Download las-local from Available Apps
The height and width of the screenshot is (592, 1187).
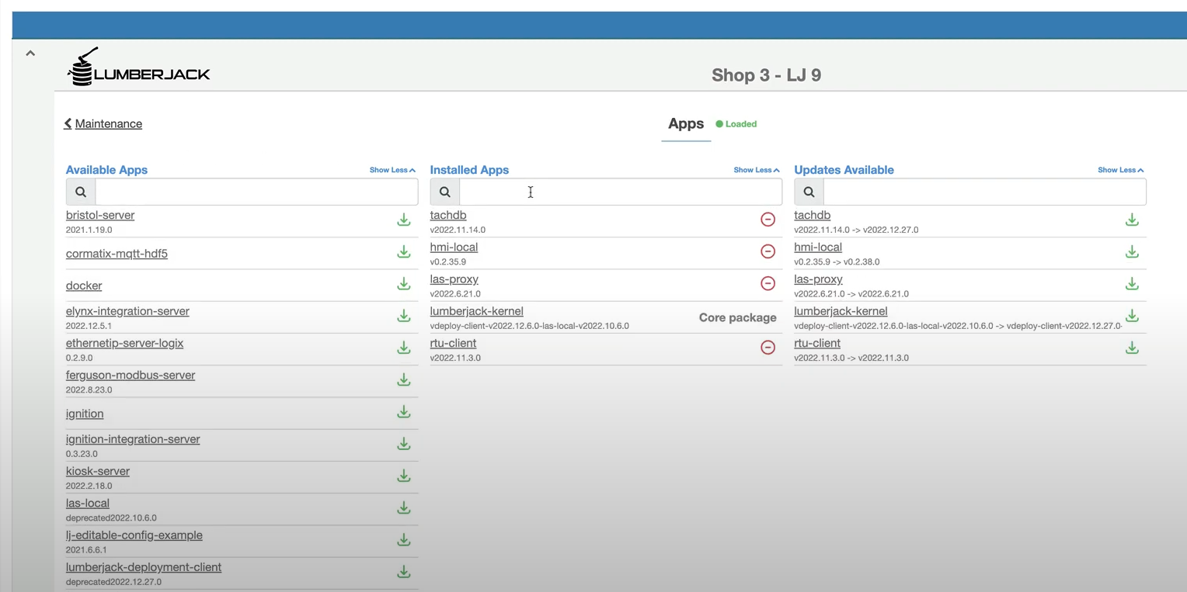(x=404, y=507)
